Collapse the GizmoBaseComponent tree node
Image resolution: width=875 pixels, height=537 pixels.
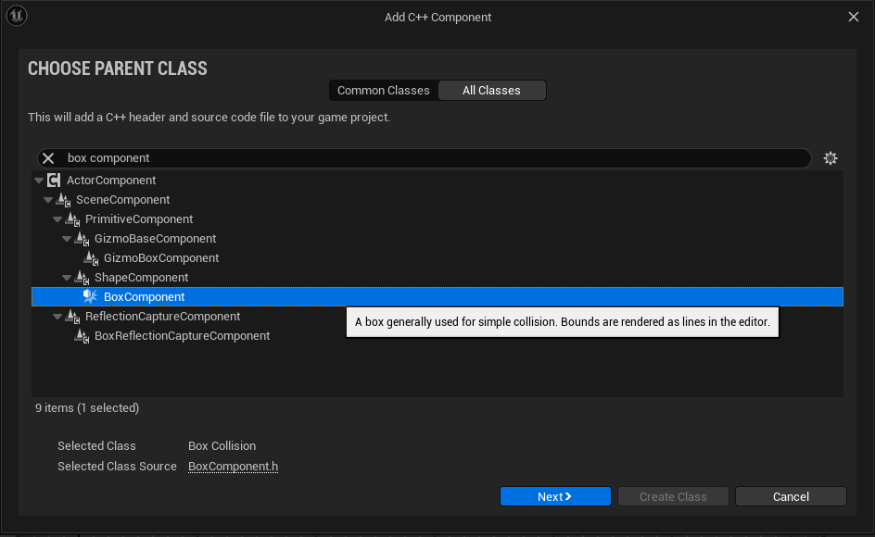[x=67, y=239]
